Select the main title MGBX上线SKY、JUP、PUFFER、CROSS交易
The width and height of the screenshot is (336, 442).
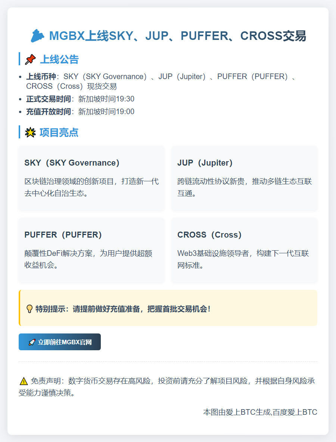point(178,36)
